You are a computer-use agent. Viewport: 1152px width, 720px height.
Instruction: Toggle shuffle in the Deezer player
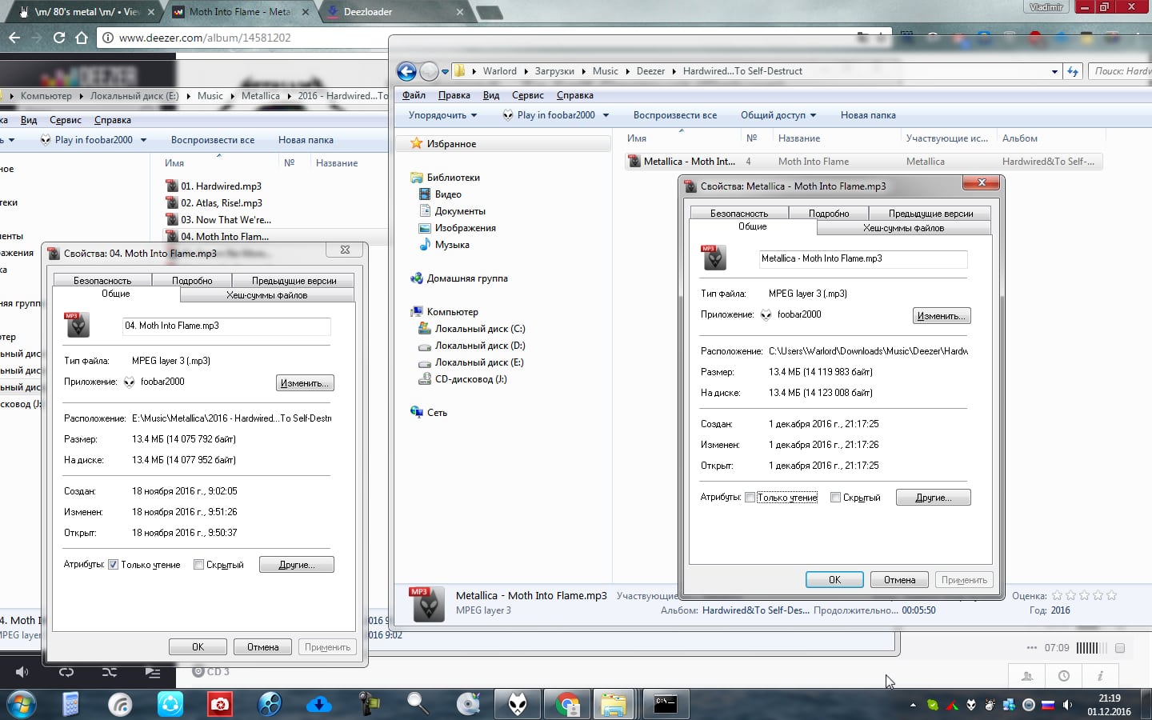point(110,672)
